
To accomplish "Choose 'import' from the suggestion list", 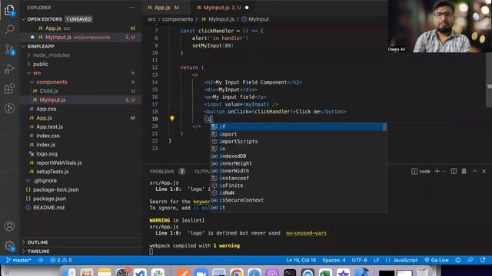I will [298, 134].
